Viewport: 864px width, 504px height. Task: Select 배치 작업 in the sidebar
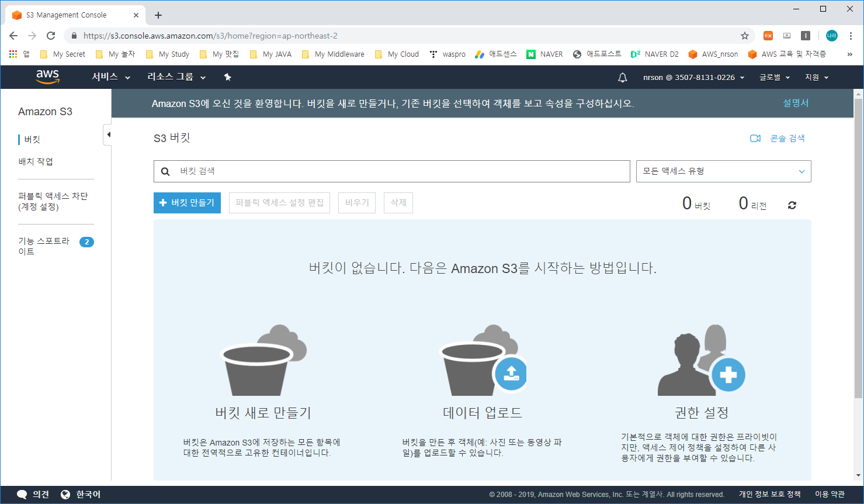[x=36, y=161]
